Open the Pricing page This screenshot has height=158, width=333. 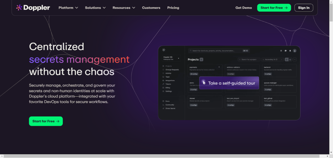coord(173,8)
